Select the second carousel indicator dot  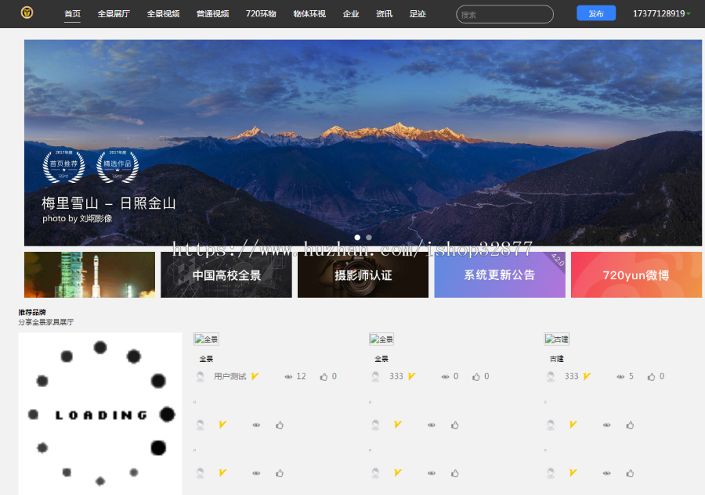pyautogui.click(x=367, y=236)
